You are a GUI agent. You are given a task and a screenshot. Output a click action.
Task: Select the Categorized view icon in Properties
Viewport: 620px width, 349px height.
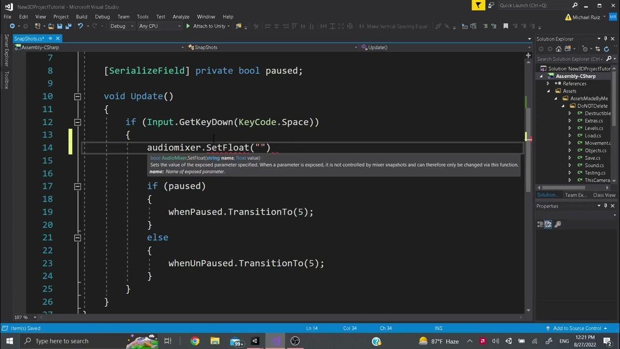click(x=540, y=224)
